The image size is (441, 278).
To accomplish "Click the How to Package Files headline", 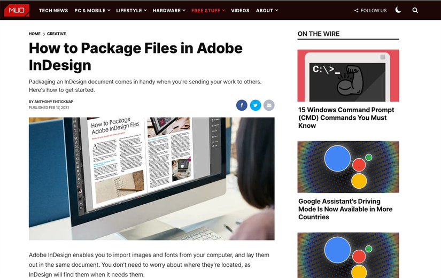I will pyautogui.click(x=136, y=57).
